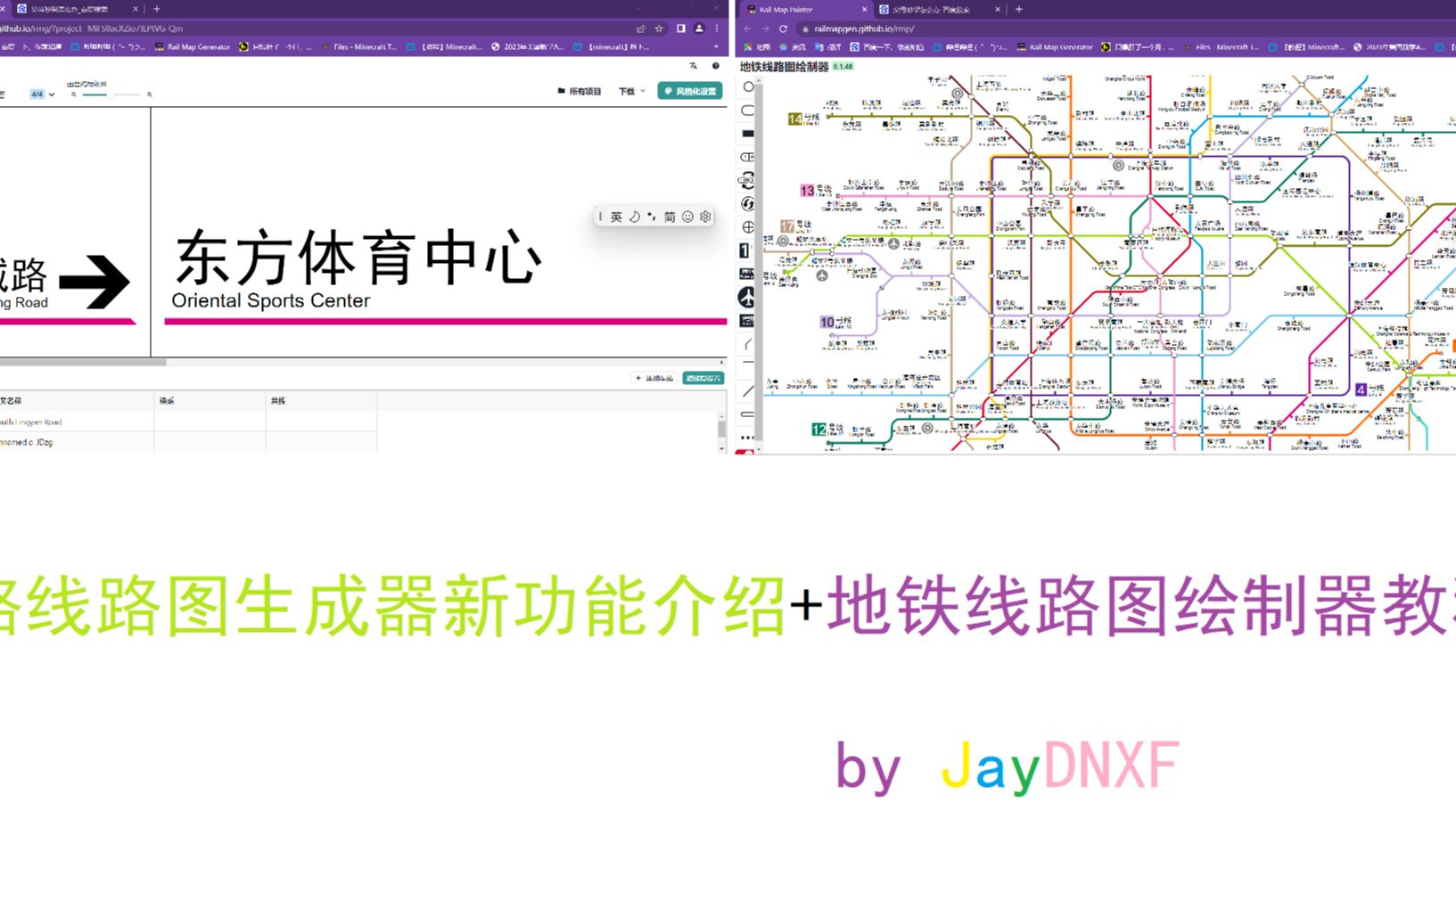Viewport: 1456px width, 910px height.
Task: Select the black text-badge tool above the airplane
Action: (x=747, y=274)
